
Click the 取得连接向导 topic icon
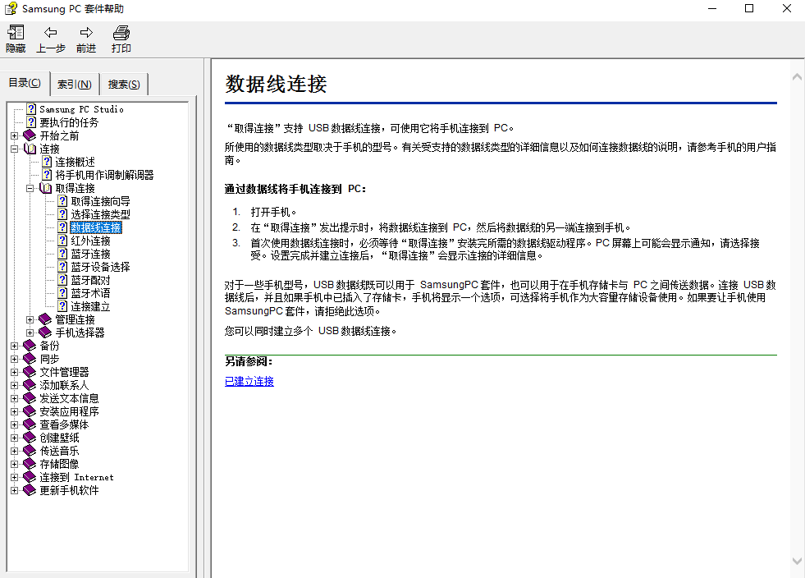(x=62, y=201)
